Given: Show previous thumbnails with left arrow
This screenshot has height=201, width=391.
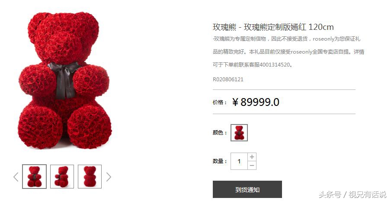Looking at the screenshot, I should 16,177.
